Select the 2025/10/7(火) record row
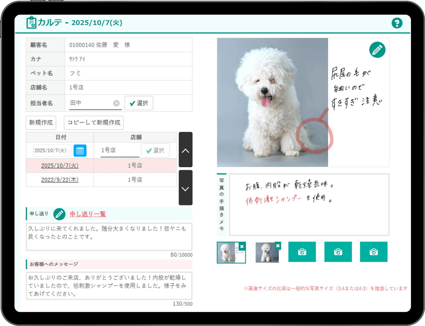 (60, 165)
